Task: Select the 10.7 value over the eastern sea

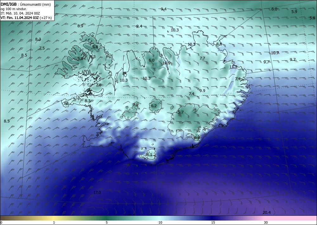Action: 275,53
